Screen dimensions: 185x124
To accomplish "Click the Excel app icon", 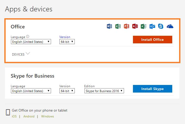I will [x=118, y=26].
